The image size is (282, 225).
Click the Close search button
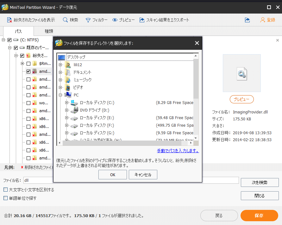click(x=260, y=196)
